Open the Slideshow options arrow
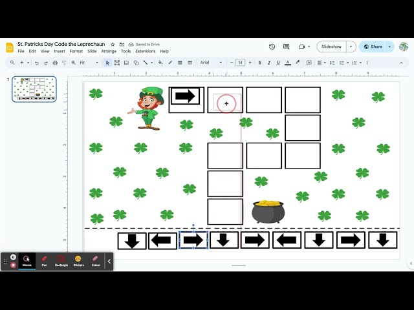The height and width of the screenshot is (310, 414). (x=351, y=46)
